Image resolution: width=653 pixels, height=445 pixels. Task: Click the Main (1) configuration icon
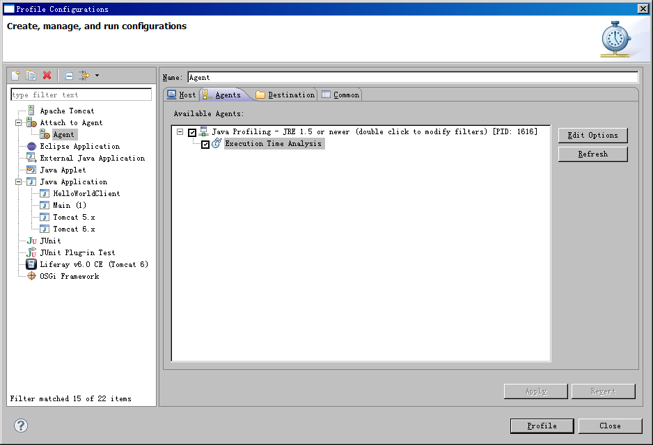[x=45, y=205]
